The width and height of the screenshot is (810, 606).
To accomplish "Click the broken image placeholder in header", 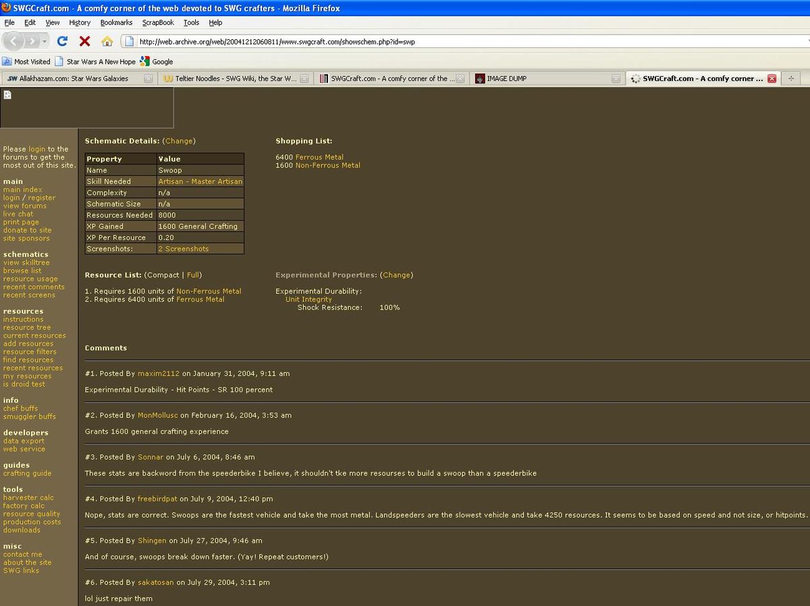I will [x=7, y=95].
